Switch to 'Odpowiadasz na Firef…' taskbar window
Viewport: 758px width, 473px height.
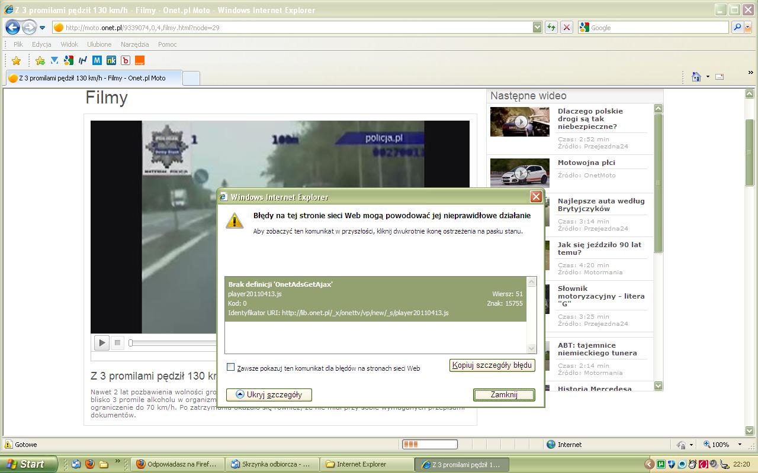177,464
